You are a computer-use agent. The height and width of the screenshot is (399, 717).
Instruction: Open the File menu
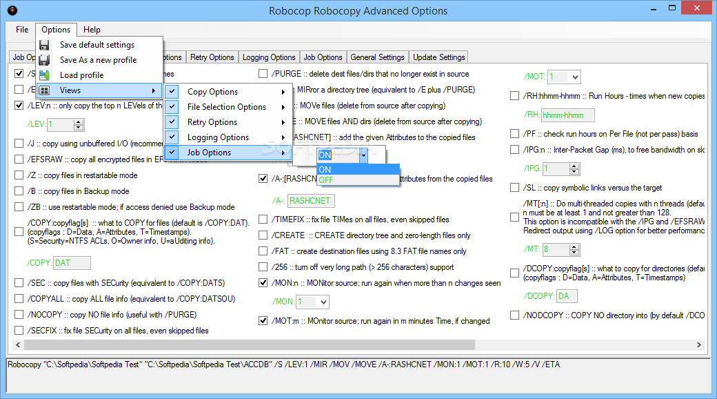coord(22,29)
